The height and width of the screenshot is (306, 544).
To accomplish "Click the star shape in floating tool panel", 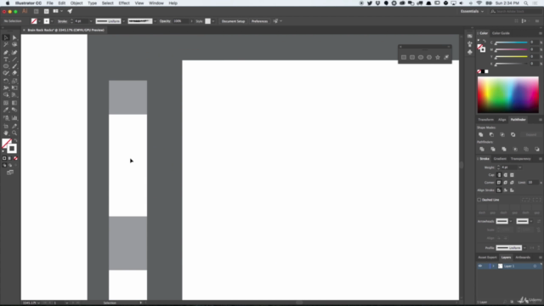I will (x=438, y=57).
